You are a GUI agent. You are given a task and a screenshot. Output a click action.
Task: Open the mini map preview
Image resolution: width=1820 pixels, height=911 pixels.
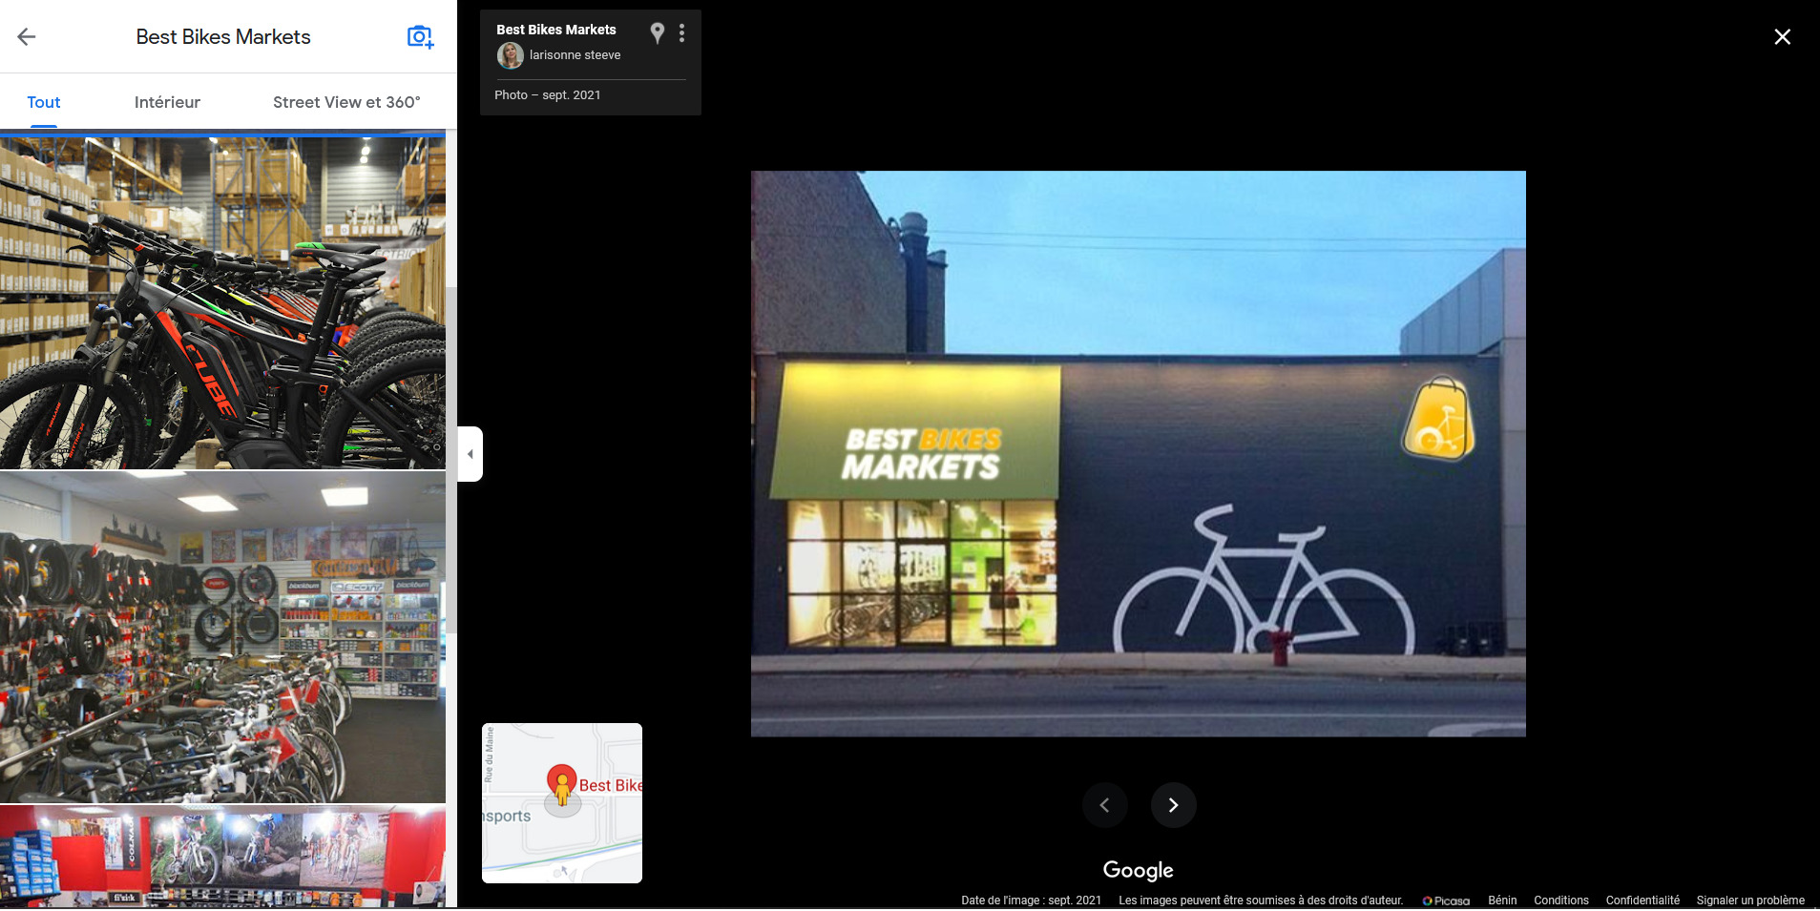tap(562, 803)
